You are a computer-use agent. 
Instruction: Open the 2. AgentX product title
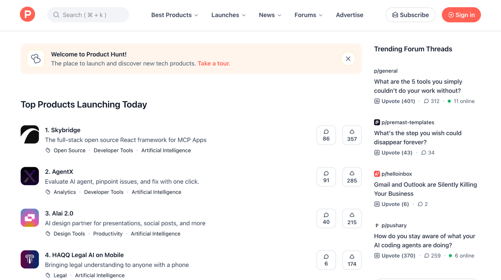pos(59,172)
